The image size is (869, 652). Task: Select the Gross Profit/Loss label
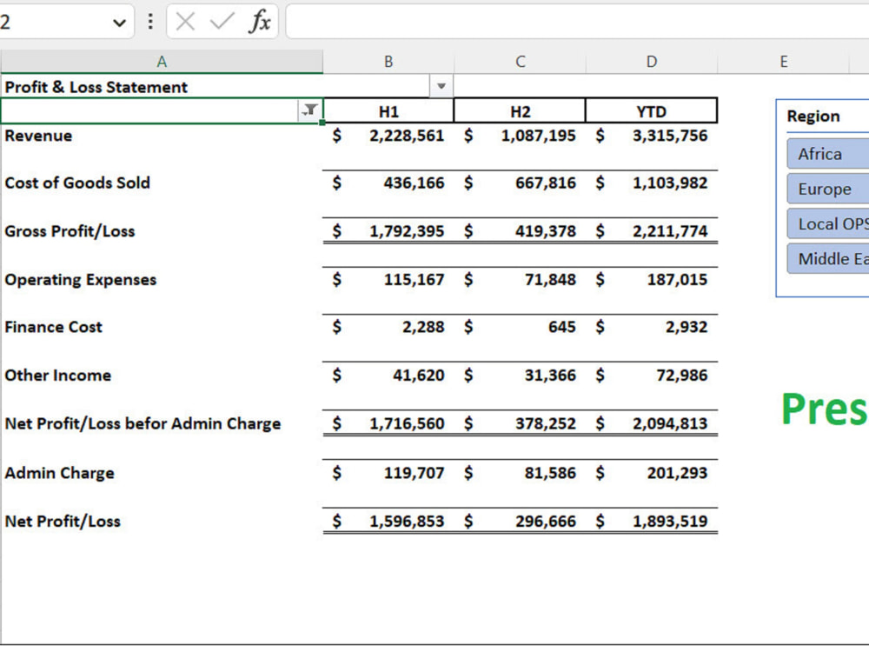(70, 231)
